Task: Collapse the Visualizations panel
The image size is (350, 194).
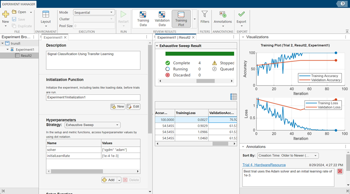Action: (242, 37)
